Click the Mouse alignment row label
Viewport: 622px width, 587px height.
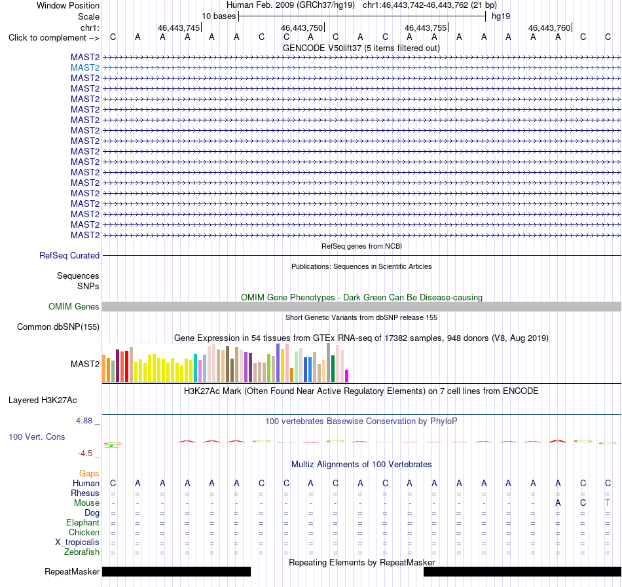click(x=86, y=503)
